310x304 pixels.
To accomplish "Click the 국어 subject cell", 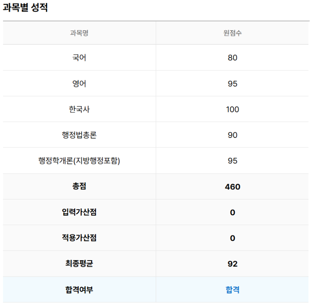I will click(79, 58).
